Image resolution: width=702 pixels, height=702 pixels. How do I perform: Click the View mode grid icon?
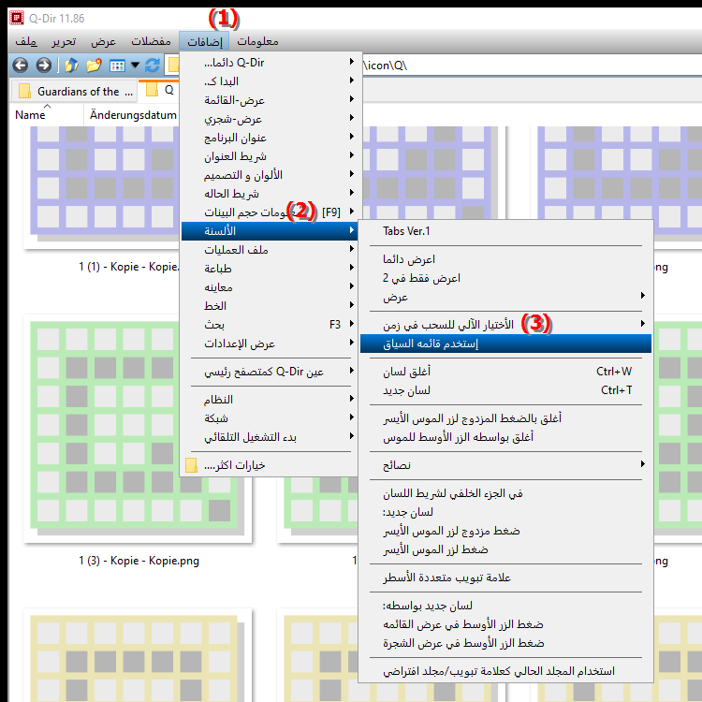pos(117,66)
